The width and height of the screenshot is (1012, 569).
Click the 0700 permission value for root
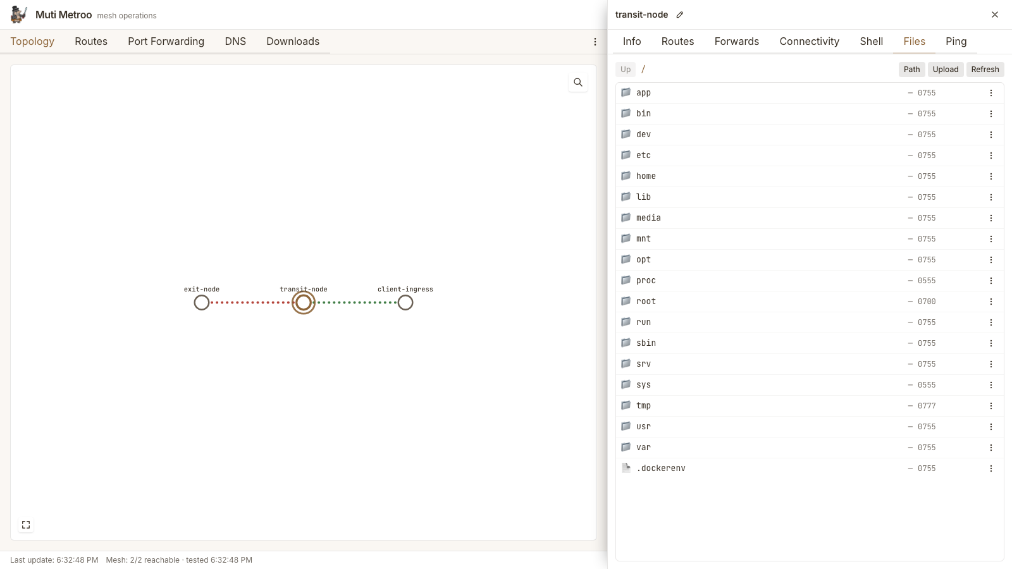coord(927,302)
